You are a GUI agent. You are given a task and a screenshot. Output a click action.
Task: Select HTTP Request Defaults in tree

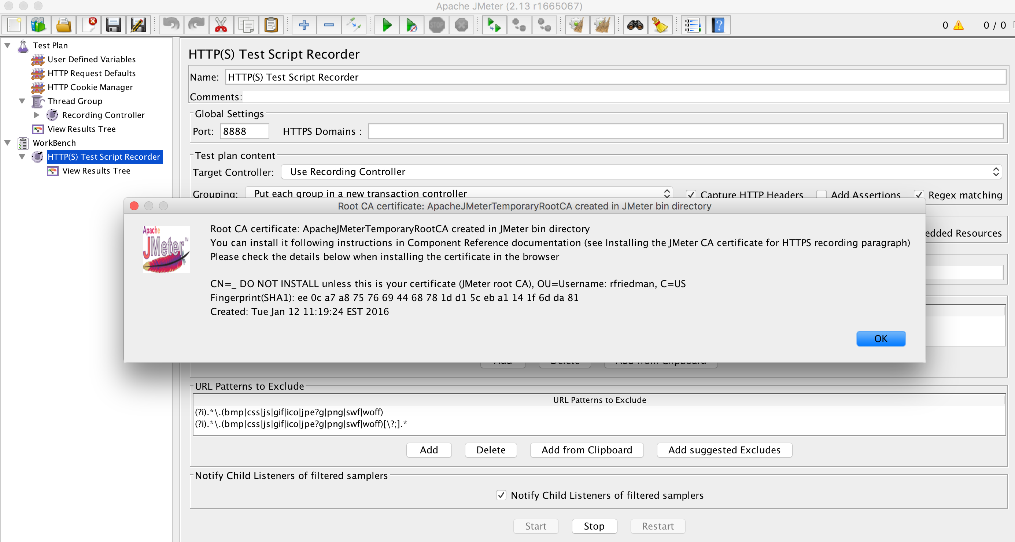(91, 73)
